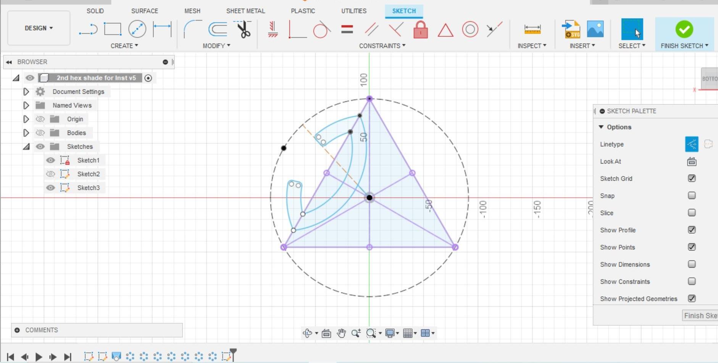Open the CREATE dropdown menu
718x363 pixels.
point(124,46)
